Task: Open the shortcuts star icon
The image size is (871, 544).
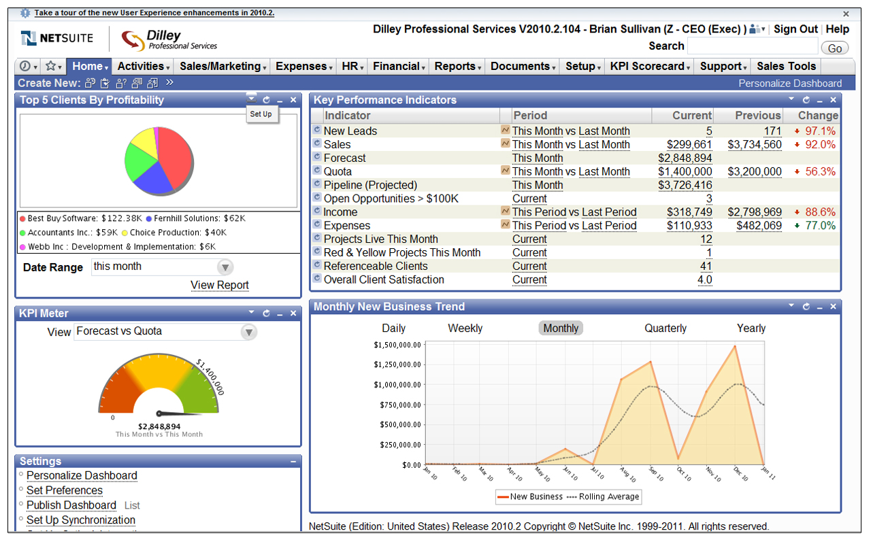Action: tap(53, 67)
